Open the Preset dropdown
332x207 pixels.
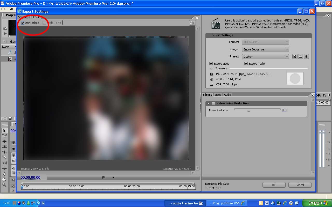[x=265, y=57]
